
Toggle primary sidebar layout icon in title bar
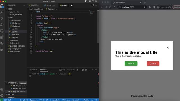click(x=86, y=1)
